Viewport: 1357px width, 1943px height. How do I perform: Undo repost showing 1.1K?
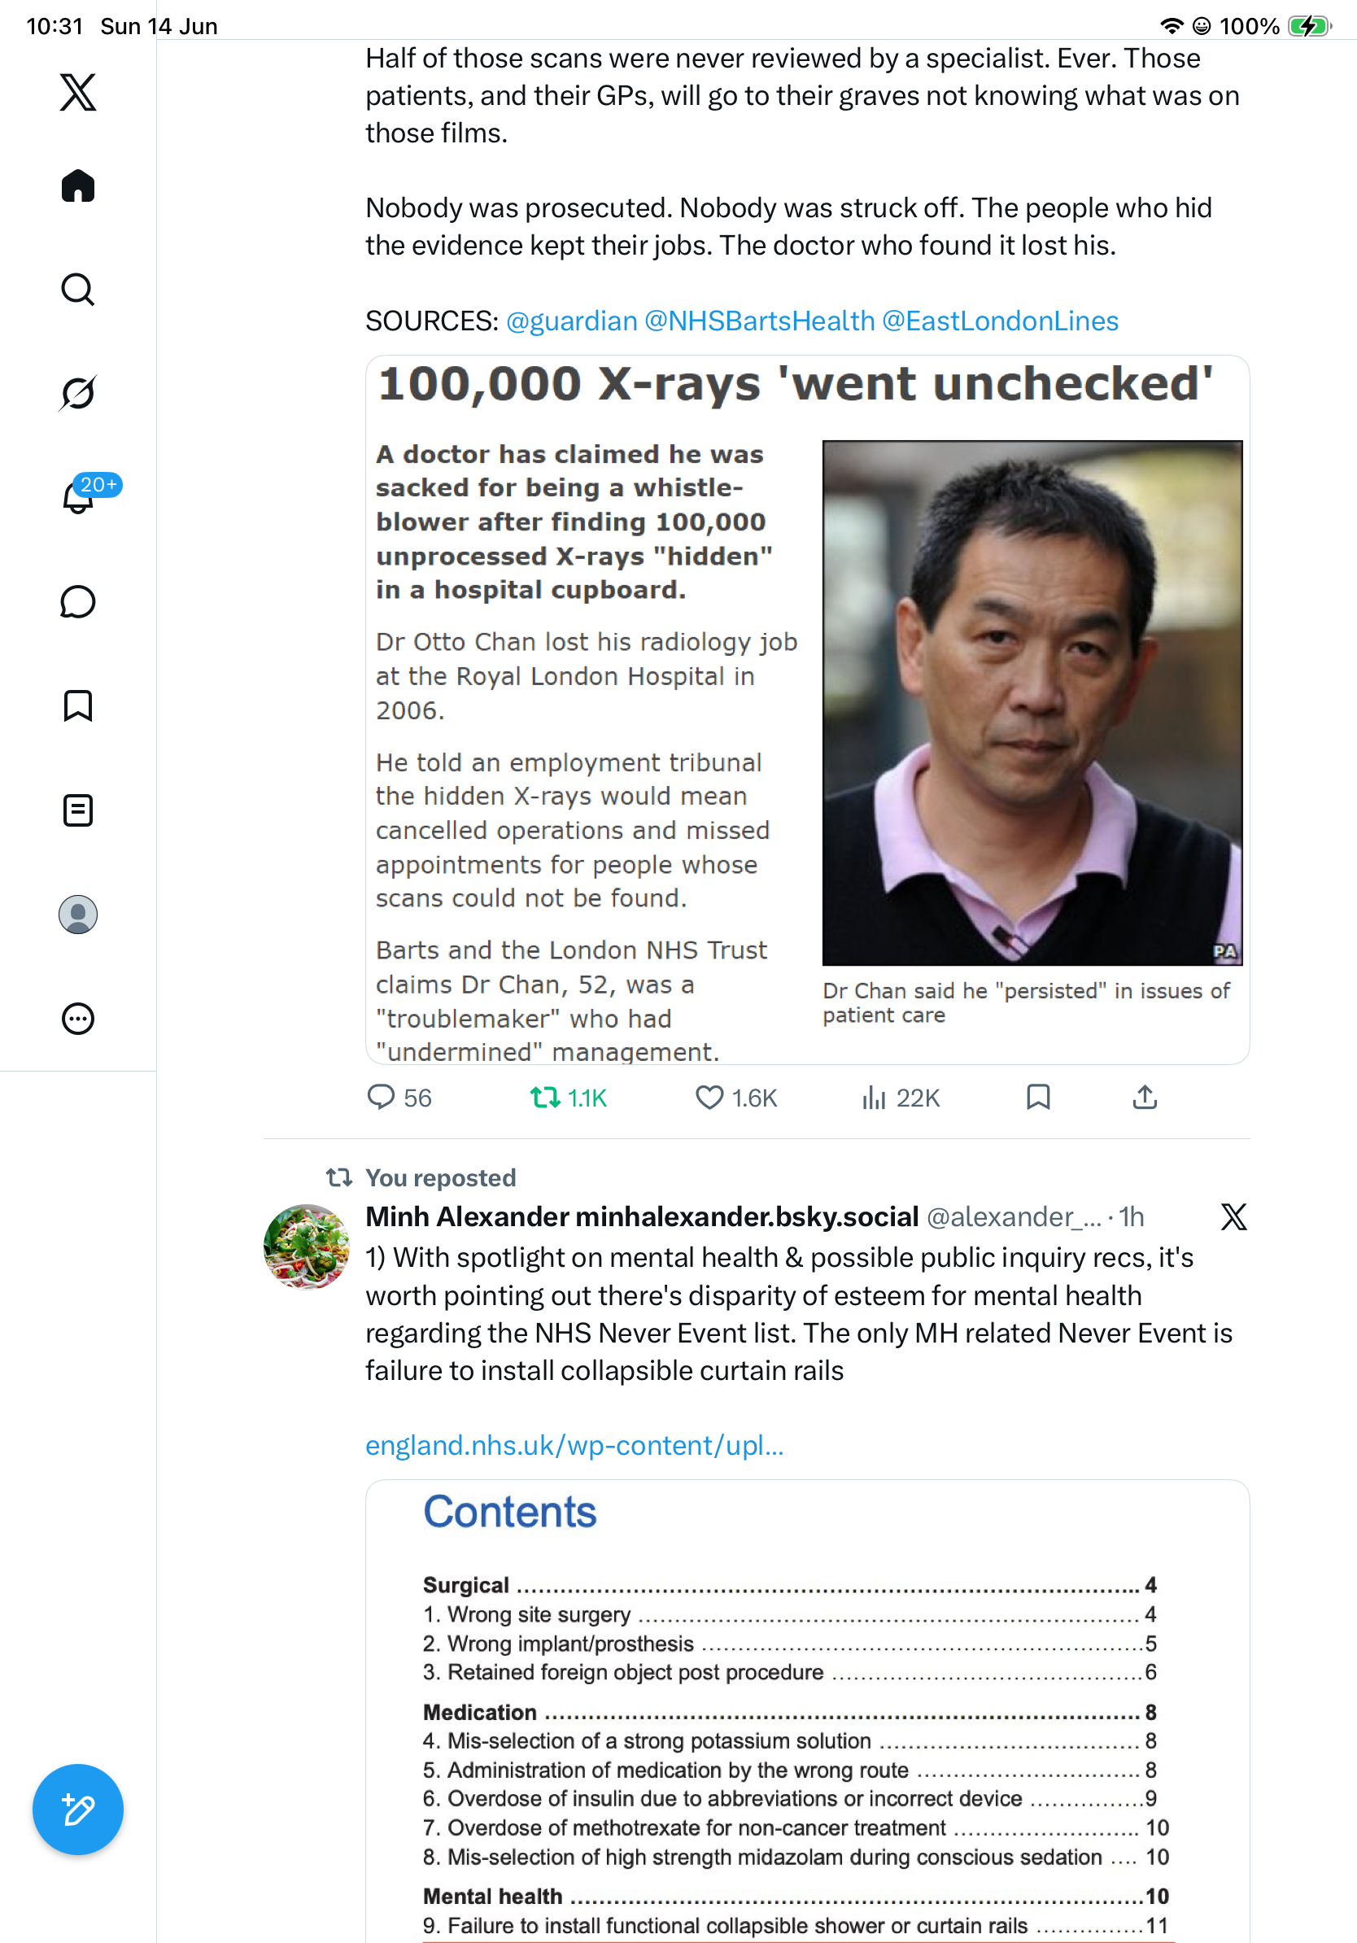tap(568, 1098)
